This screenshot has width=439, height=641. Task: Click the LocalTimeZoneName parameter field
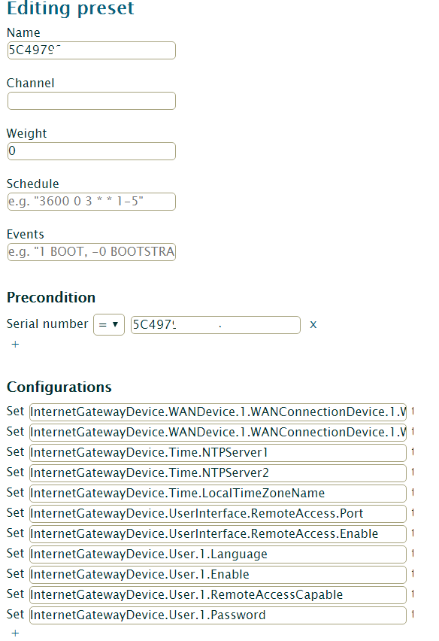pos(218,494)
